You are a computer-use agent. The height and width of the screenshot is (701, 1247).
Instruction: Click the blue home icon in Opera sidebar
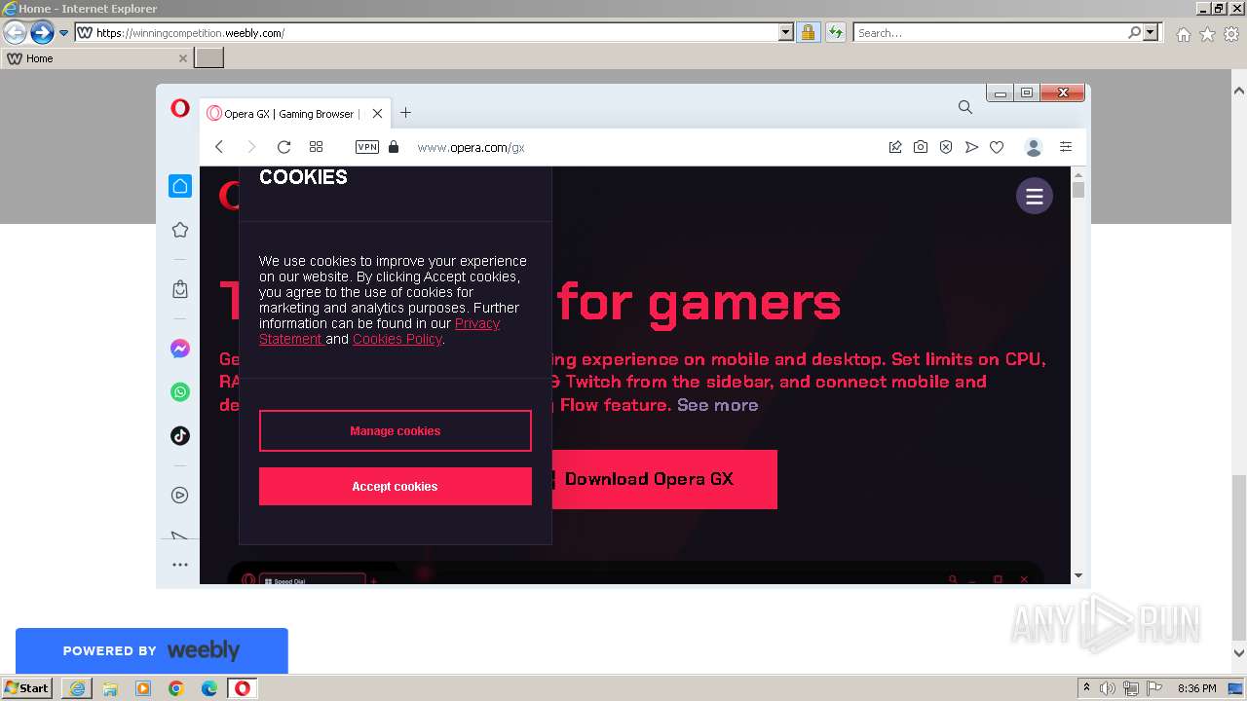[180, 186]
